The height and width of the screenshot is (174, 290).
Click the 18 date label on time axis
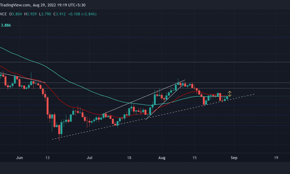click(x=129, y=158)
